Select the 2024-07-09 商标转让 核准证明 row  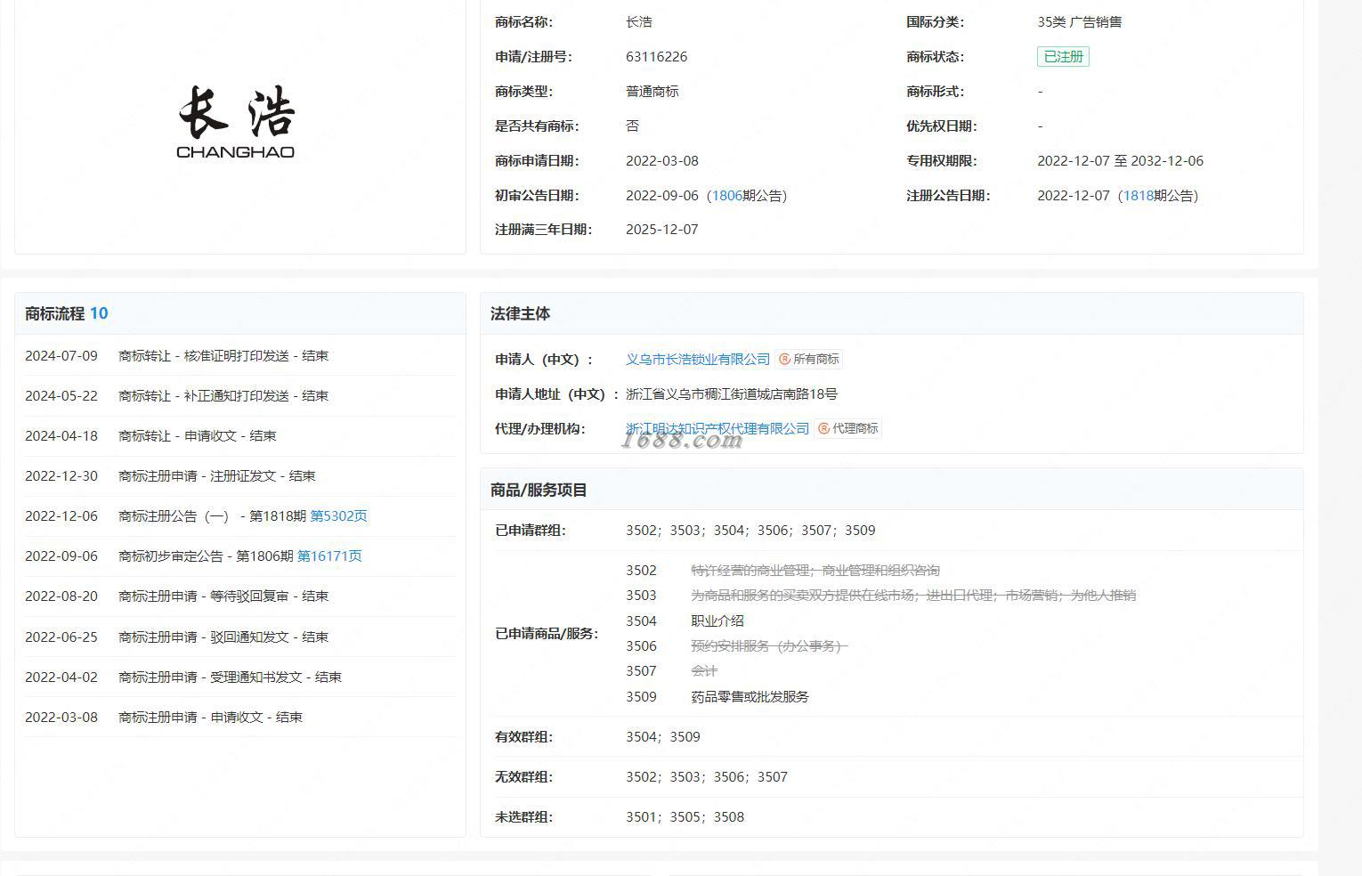click(239, 355)
